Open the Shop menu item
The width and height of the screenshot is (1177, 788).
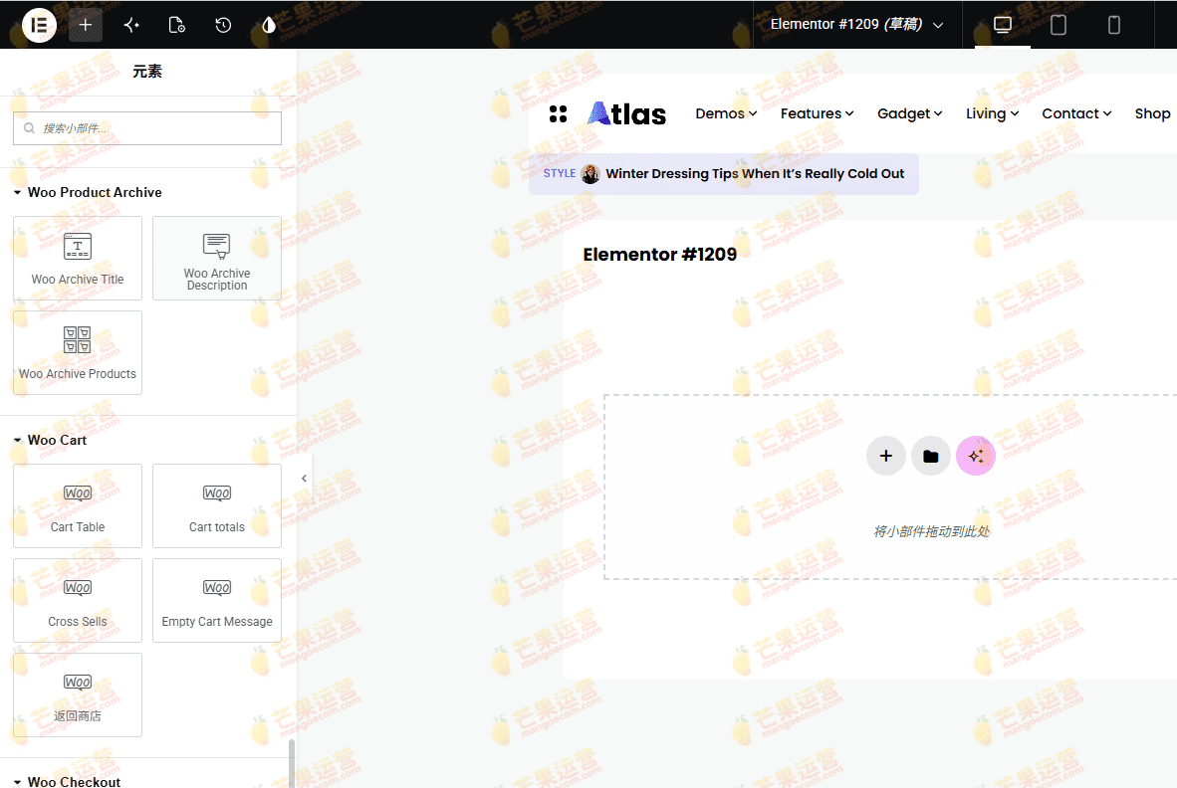tap(1152, 114)
